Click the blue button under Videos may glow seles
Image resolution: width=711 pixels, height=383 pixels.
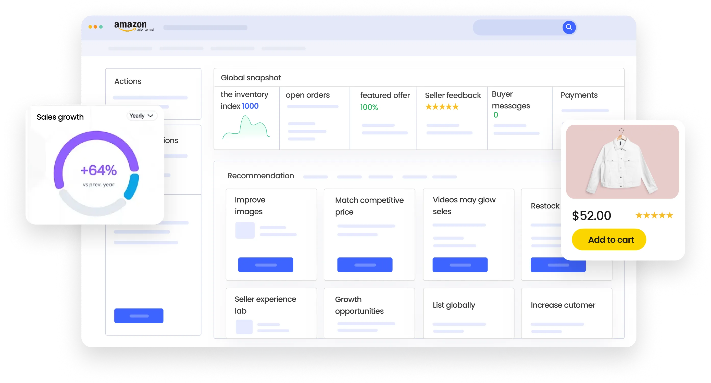pos(460,265)
